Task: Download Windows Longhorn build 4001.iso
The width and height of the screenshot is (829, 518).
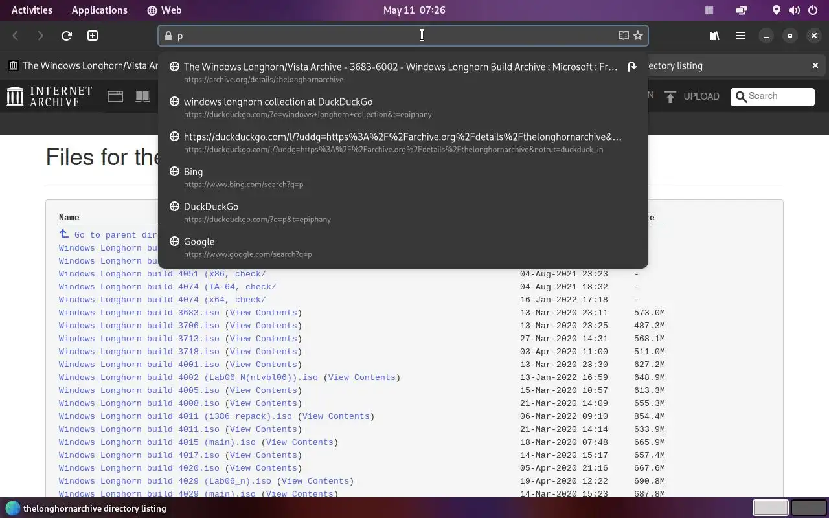Action: pos(139,365)
